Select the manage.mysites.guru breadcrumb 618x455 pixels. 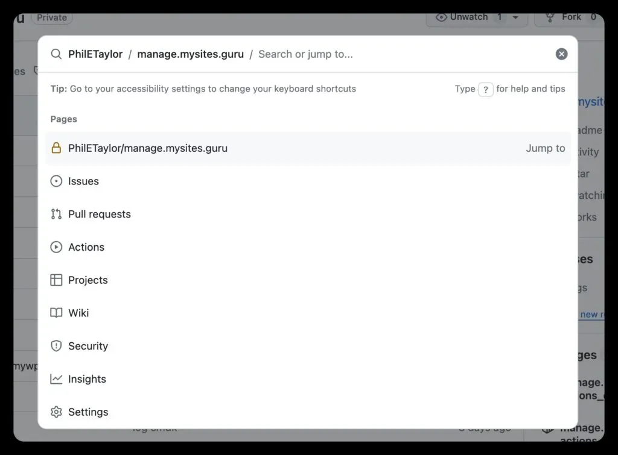tap(190, 54)
